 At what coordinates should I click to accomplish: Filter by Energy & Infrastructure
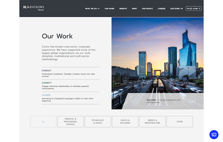click(152, 122)
